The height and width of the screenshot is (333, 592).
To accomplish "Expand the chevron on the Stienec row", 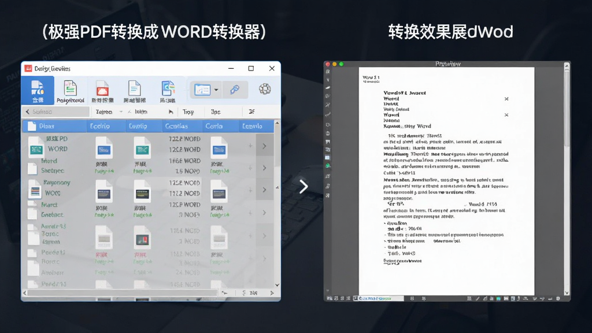I will tap(264, 168).
